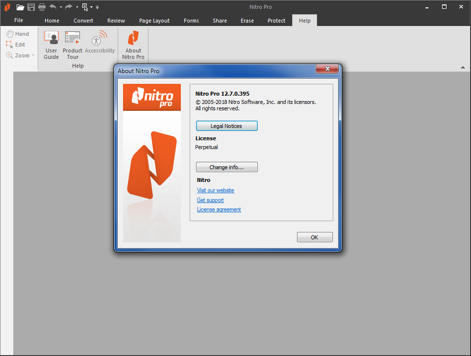Choose the select-cursor tool in quick access

coord(85,7)
